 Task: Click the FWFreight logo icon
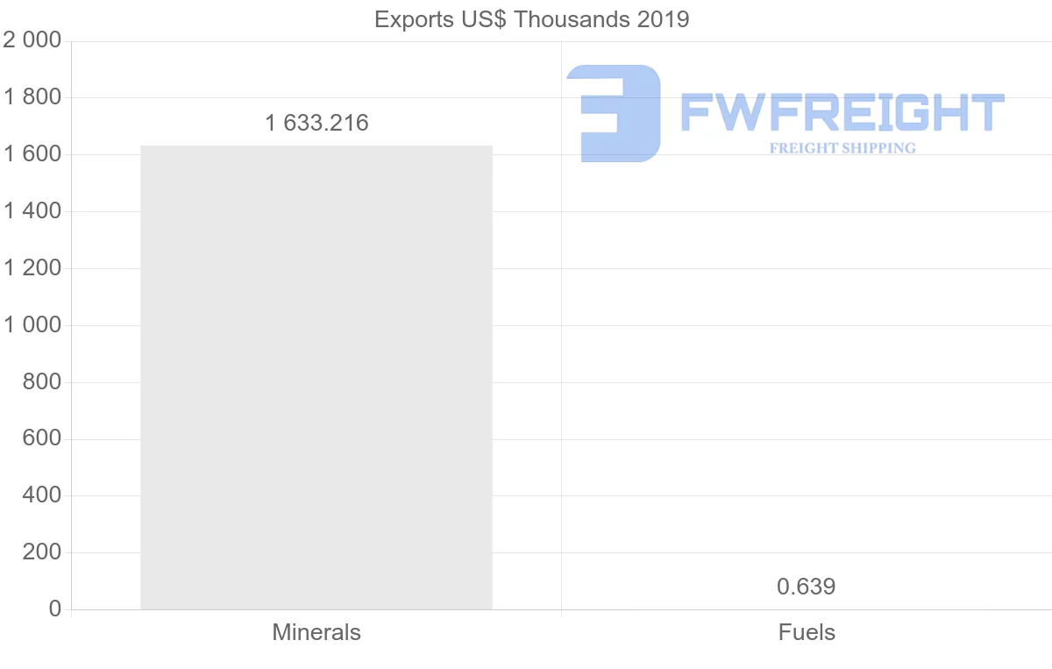613,113
